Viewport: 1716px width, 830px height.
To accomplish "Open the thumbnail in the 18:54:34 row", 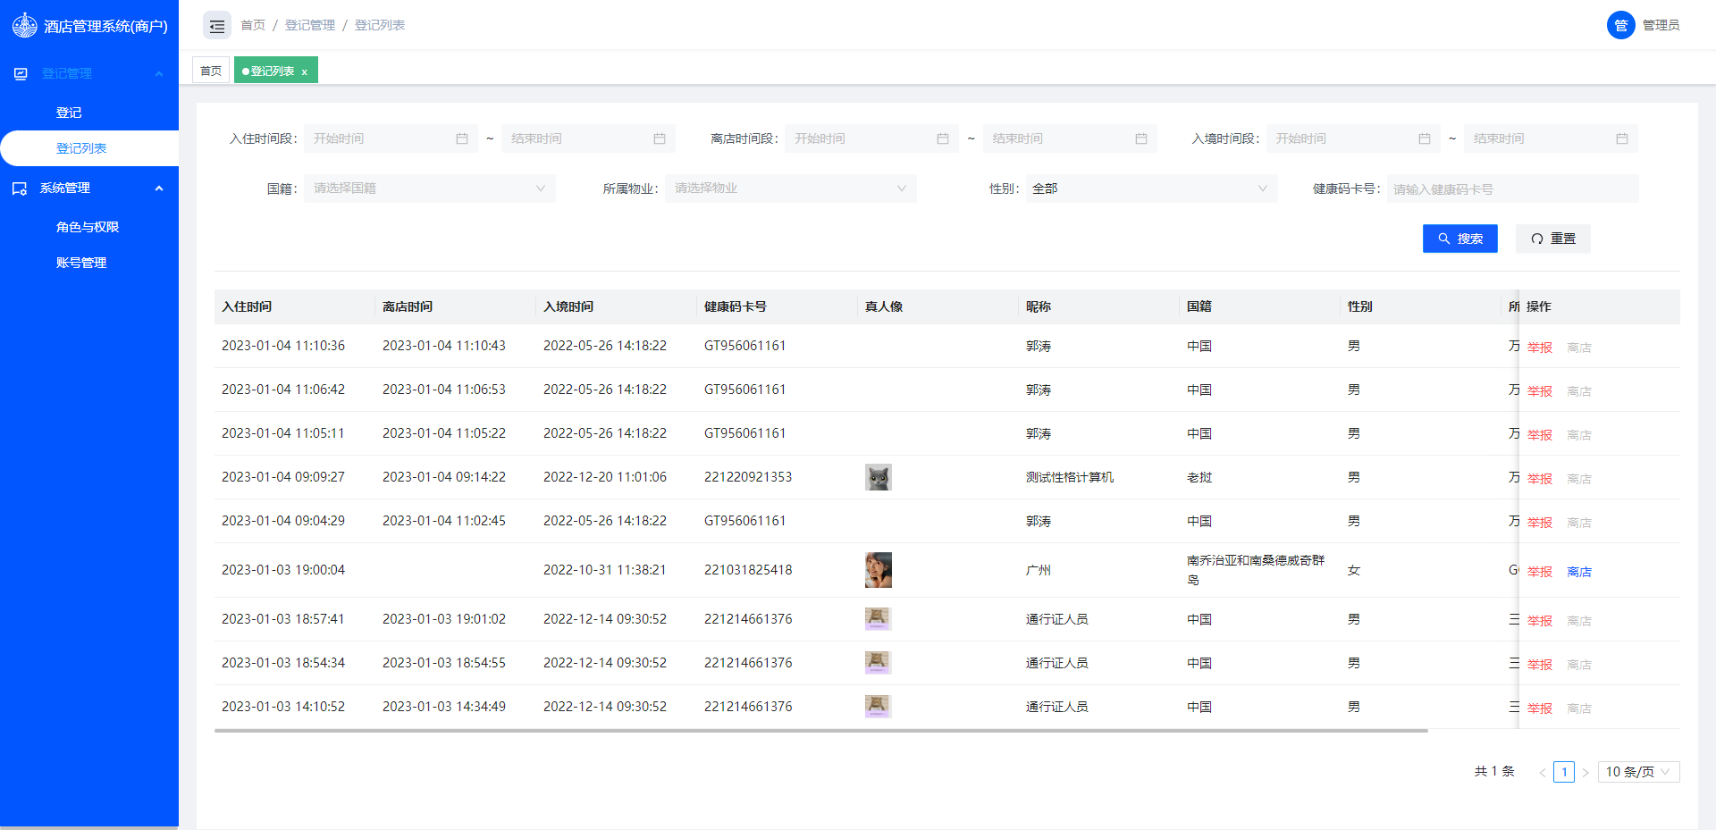I will (879, 663).
